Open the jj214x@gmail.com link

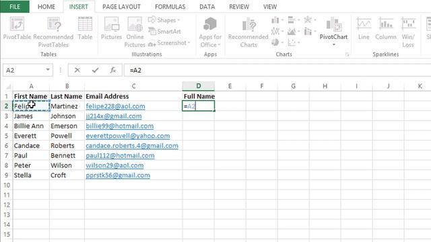[114, 116]
